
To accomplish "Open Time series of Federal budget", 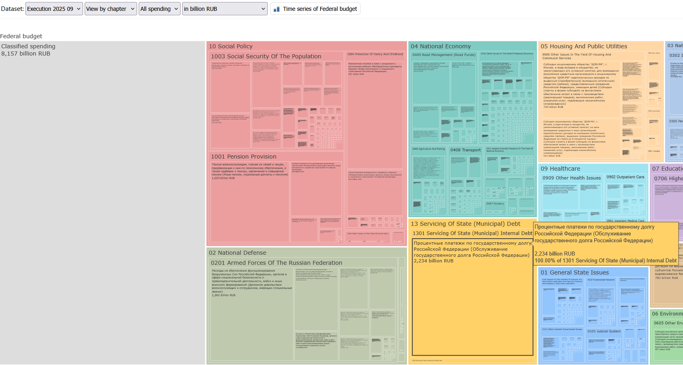I will tap(320, 9).
